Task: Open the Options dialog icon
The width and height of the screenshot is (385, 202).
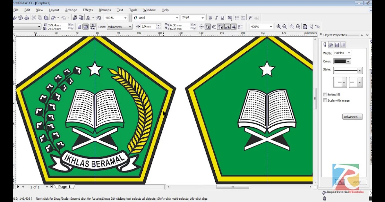Action: click(240, 27)
